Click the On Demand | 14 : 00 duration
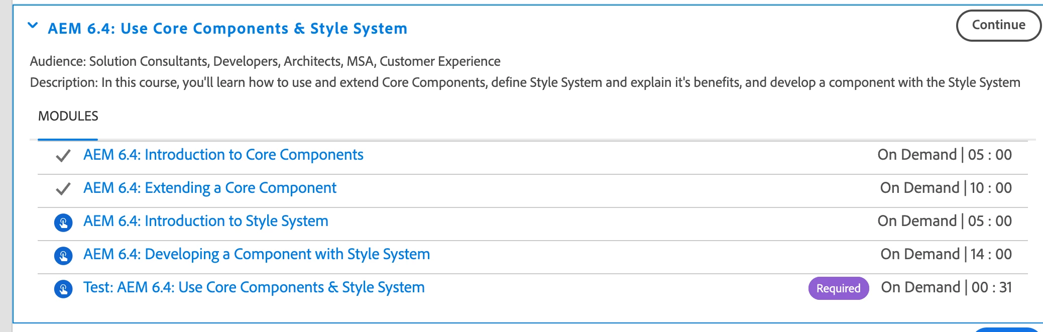Viewport: 1043px width, 332px height. click(946, 254)
